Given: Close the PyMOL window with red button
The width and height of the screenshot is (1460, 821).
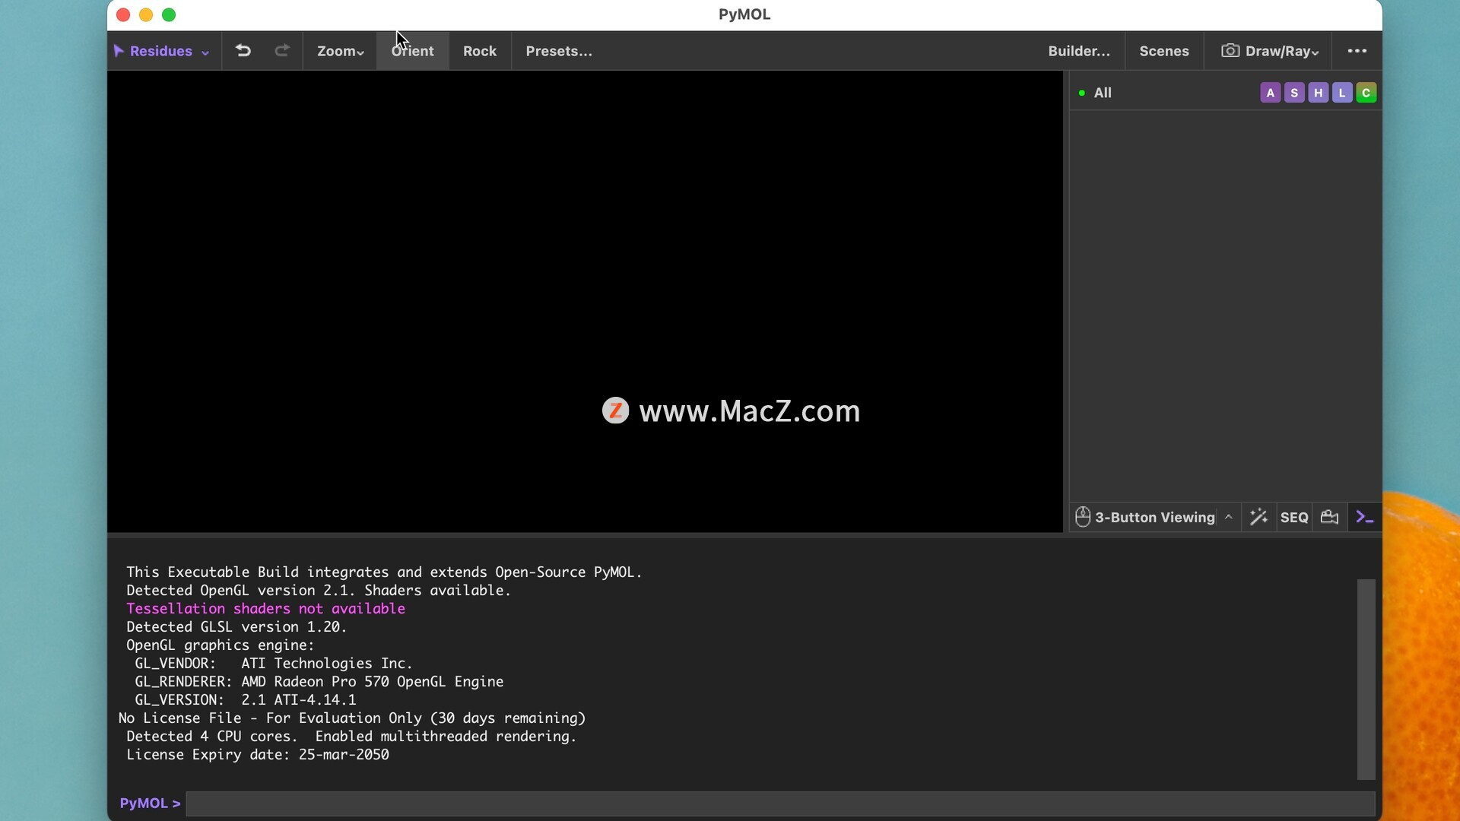Looking at the screenshot, I should [x=123, y=14].
